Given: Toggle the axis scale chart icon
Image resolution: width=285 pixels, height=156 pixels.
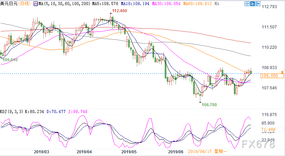Looking at the screenshot, I should click(252, 4).
